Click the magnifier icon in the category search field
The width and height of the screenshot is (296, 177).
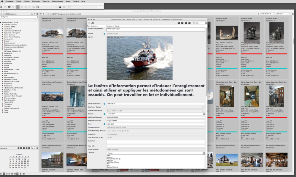[x=35, y=20]
